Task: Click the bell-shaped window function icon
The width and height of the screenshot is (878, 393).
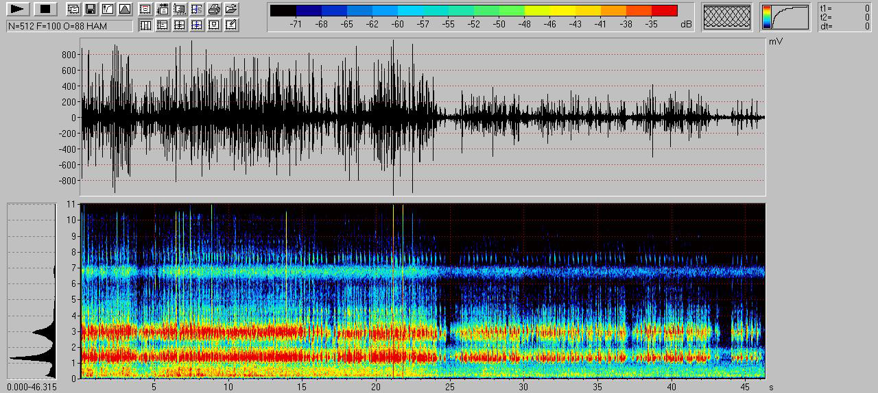Action: (125, 10)
